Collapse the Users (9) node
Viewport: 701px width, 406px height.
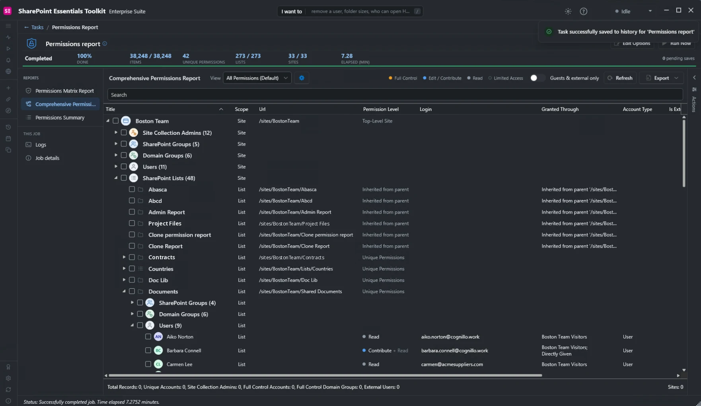[x=132, y=325]
